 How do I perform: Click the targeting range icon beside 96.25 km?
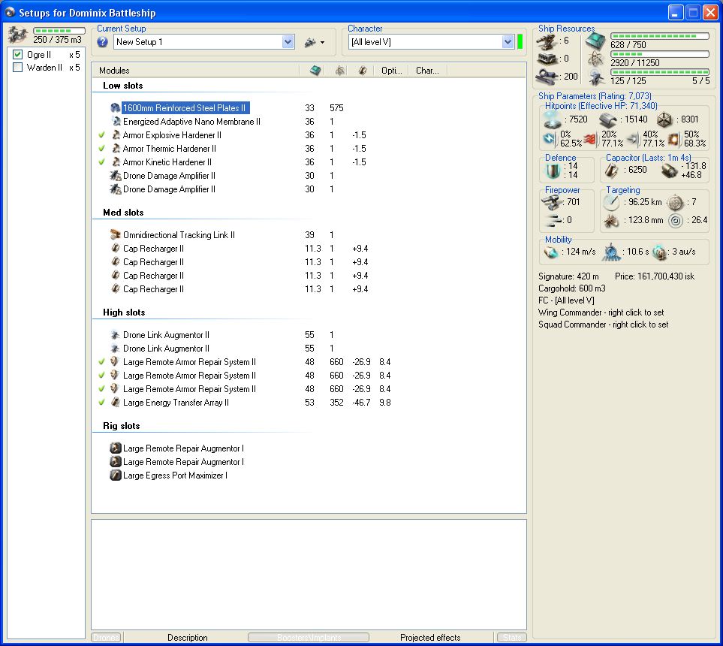[611, 202]
